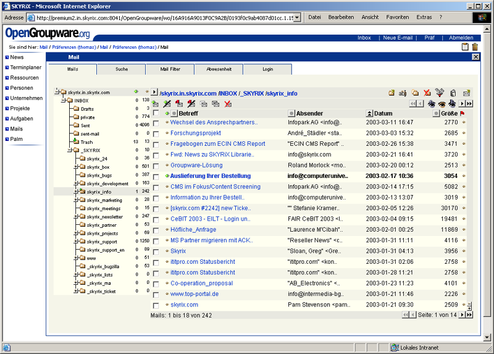
Task: Open the 'CMS im Fokus/Content Screening' message
Action: [x=216, y=187]
